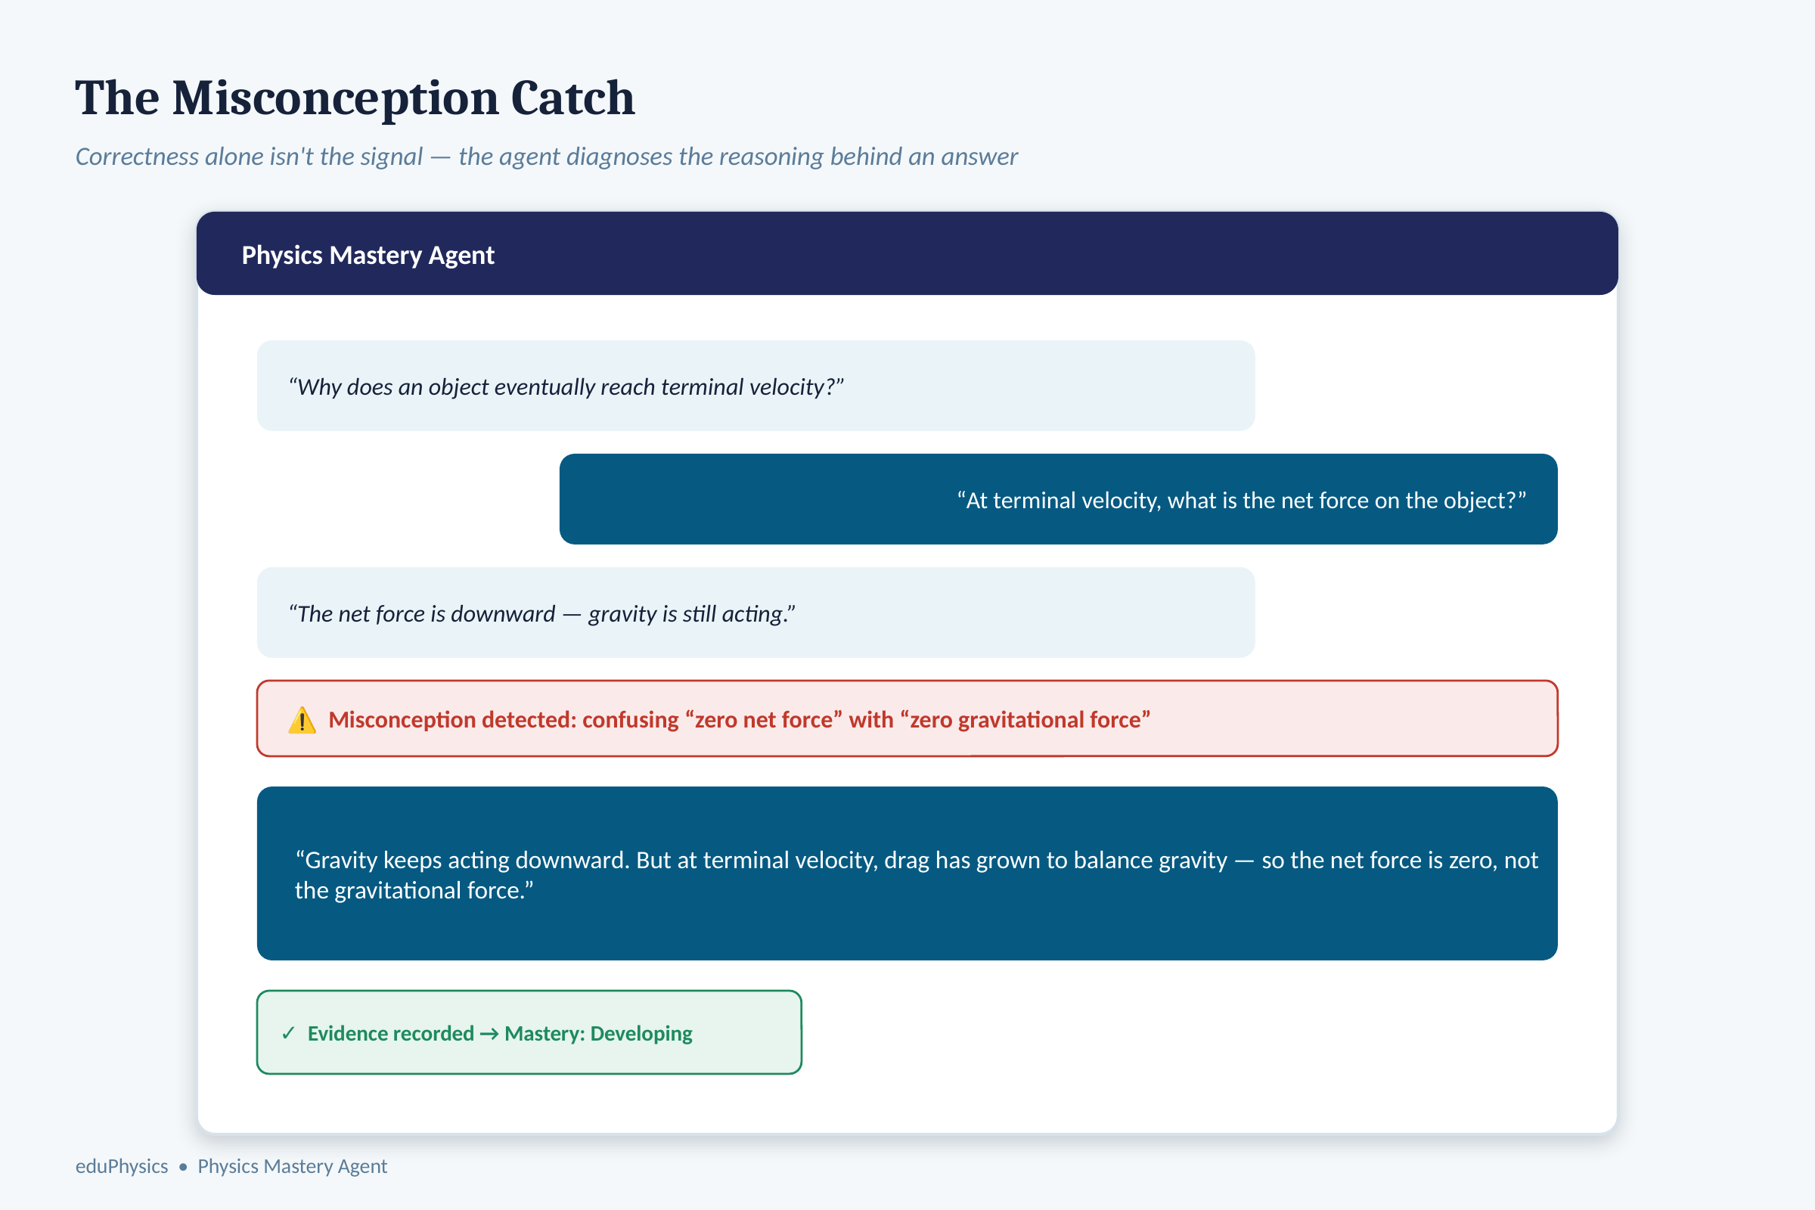The image size is (1815, 1210).
Task: Click the green checkmark icon
Action: 289,1033
